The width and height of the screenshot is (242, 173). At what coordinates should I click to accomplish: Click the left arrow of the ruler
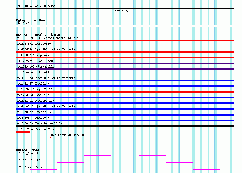[x=17, y=9]
